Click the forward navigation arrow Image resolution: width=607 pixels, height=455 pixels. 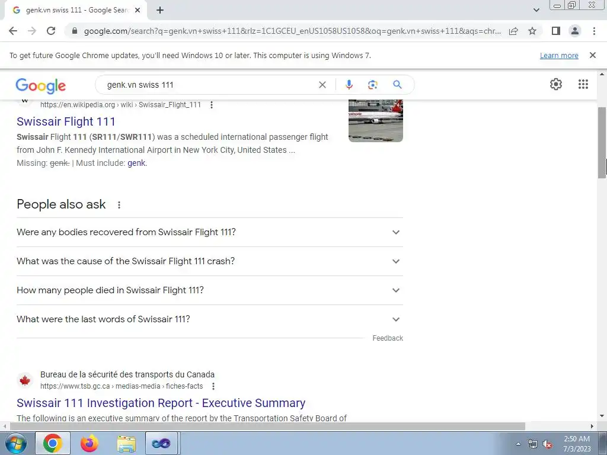pyautogui.click(x=32, y=31)
